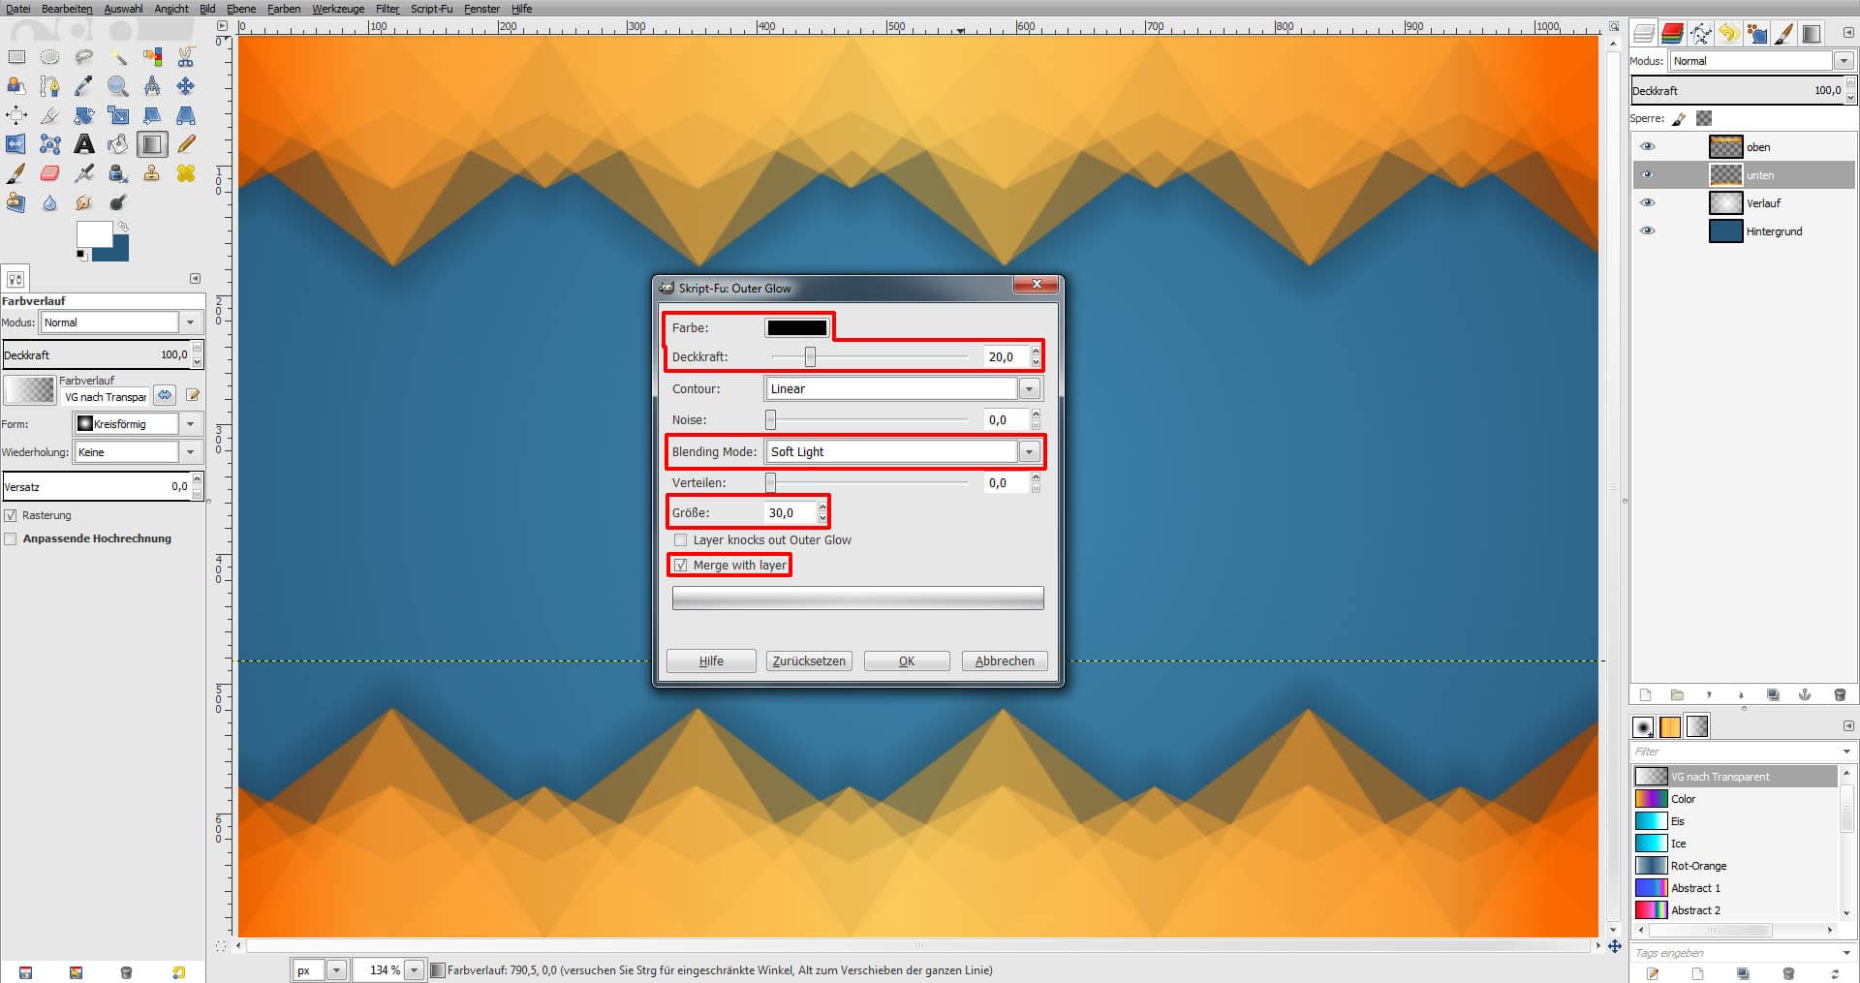Open the Blending Mode dropdown showing Soft Light
Viewport: 1860px width, 983px height.
point(1030,451)
